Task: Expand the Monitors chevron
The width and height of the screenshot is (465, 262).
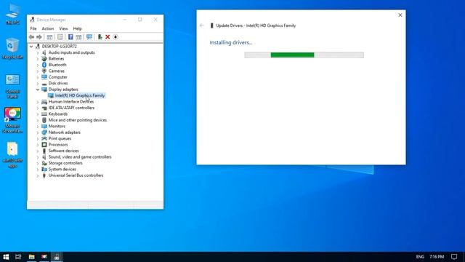Action: tap(38, 126)
